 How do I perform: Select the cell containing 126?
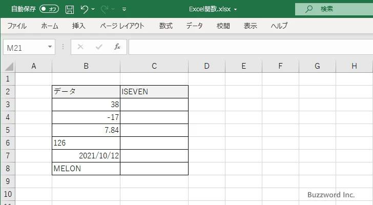coord(86,143)
